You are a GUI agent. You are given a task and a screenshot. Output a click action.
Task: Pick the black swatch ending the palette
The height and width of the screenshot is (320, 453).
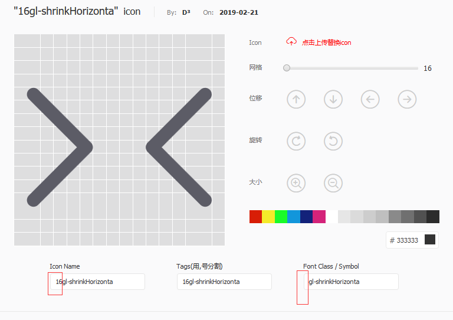(433, 217)
